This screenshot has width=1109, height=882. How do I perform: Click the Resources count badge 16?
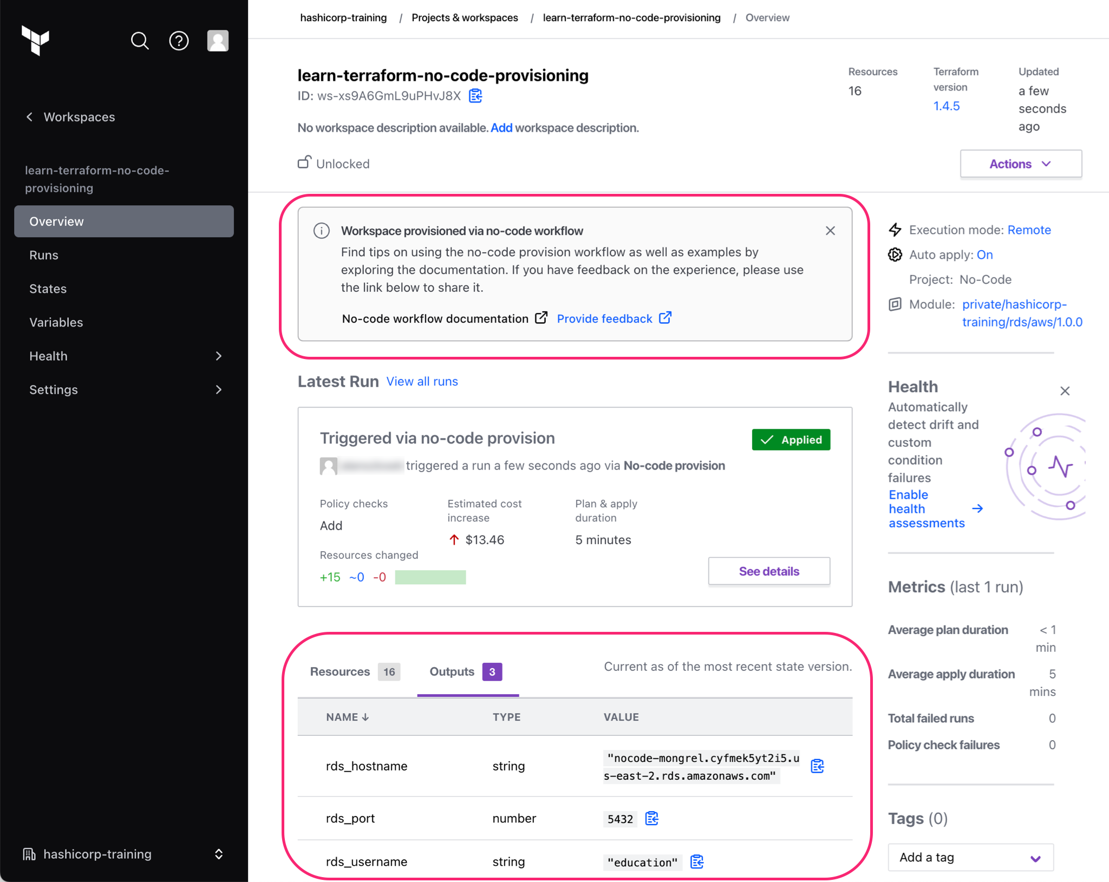click(389, 672)
